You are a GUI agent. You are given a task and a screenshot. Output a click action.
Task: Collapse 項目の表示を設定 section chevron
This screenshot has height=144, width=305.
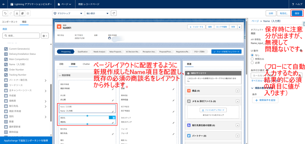252,88
